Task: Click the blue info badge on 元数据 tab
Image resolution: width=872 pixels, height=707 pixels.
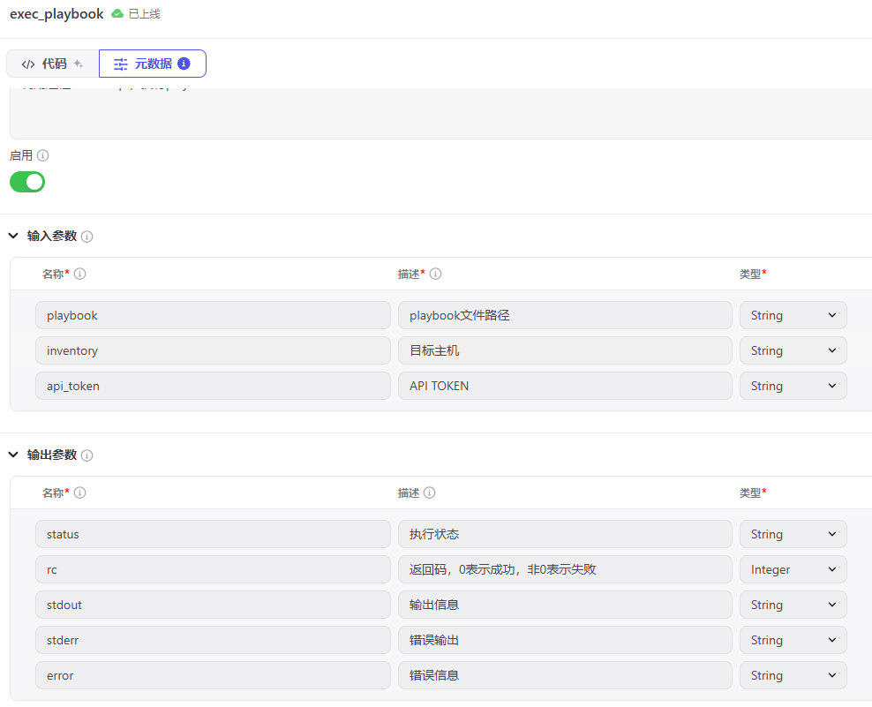Action: click(x=184, y=64)
